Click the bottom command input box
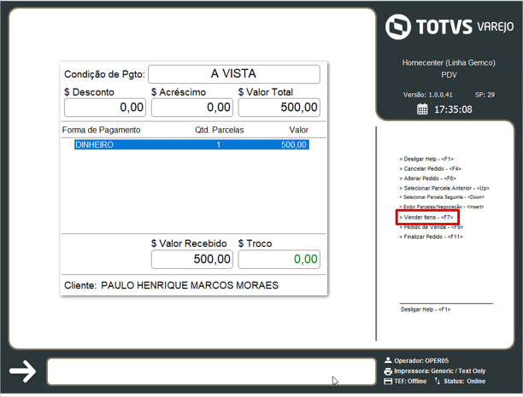523x397 pixels. 211,371
